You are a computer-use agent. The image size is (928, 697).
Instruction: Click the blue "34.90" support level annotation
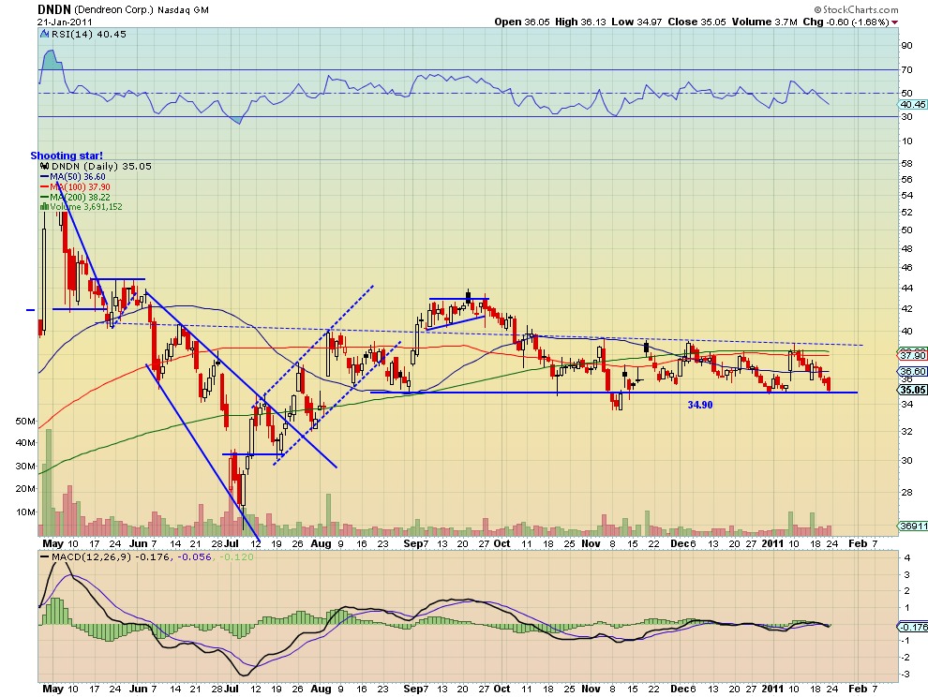coord(700,405)
